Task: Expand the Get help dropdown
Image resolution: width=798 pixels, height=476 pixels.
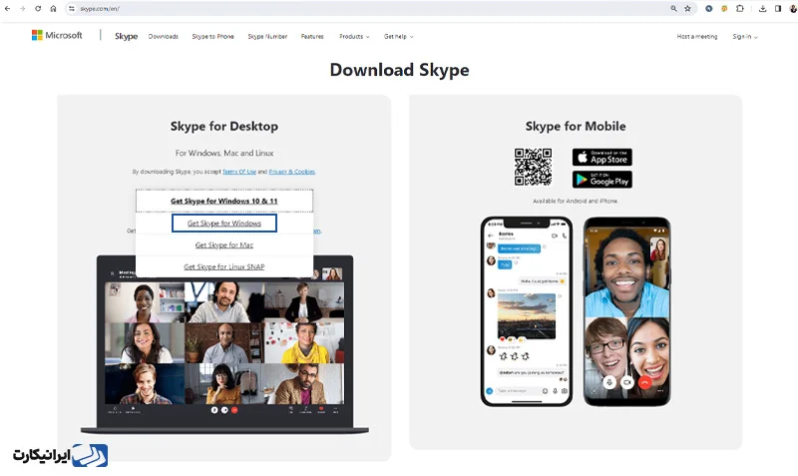Action: tap(398, 37)
